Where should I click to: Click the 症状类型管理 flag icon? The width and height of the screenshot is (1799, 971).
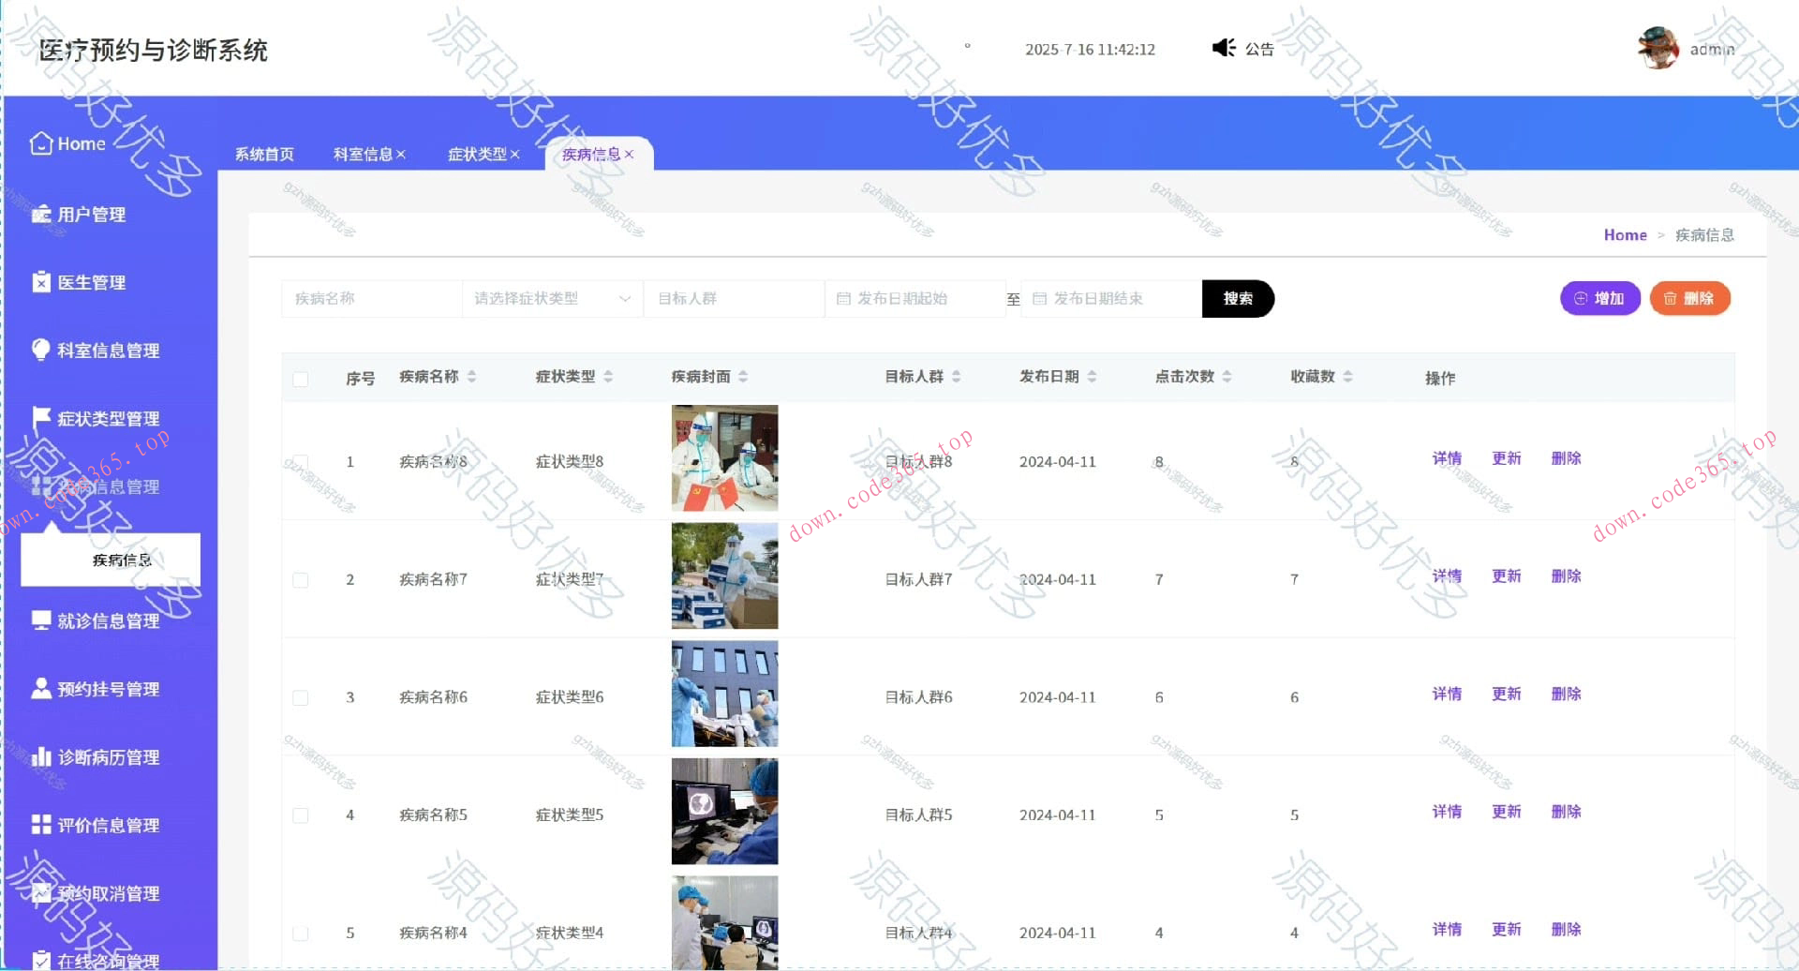39,418
